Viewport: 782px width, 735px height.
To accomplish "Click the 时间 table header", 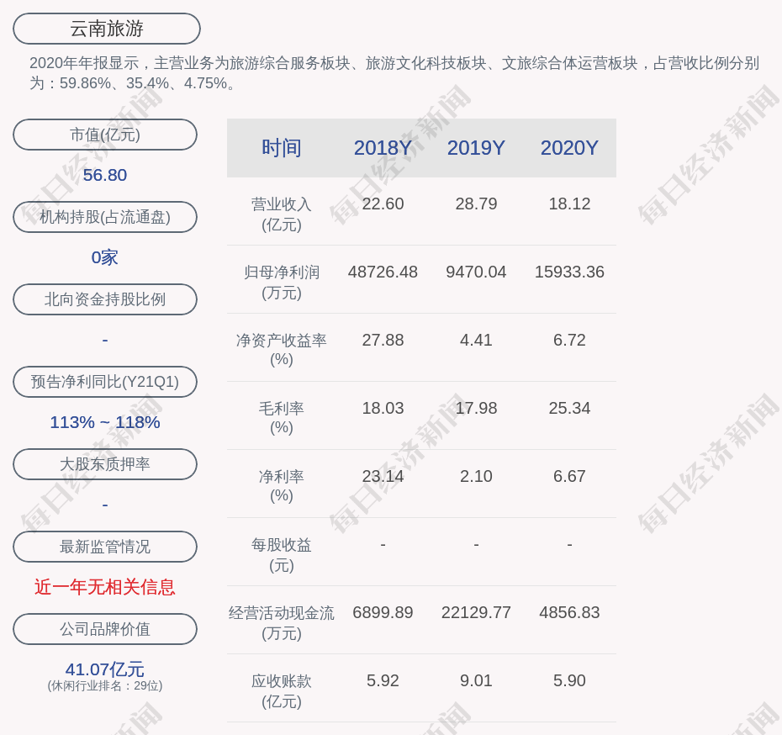I will pyautogui.click(x=282, y=148).
